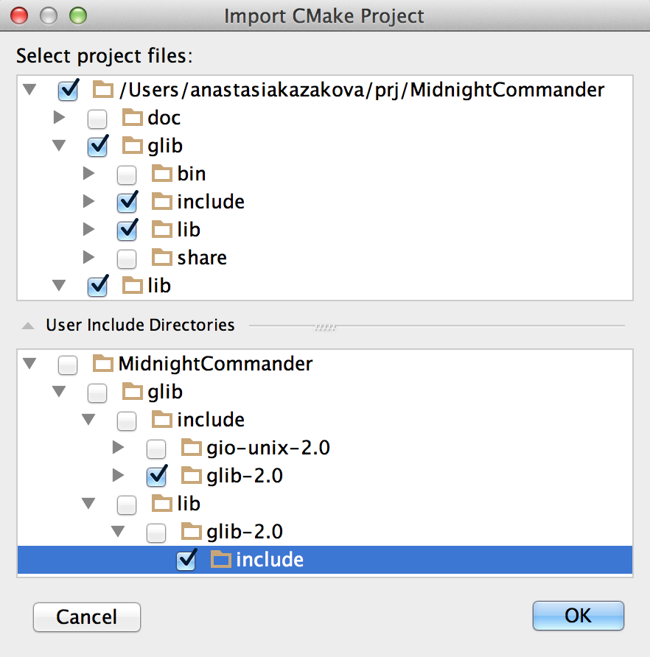Select the lib item under glib in project files
The width and height of the screenshot is (650, 657).
pyautogui.click(x=188, y=230)
